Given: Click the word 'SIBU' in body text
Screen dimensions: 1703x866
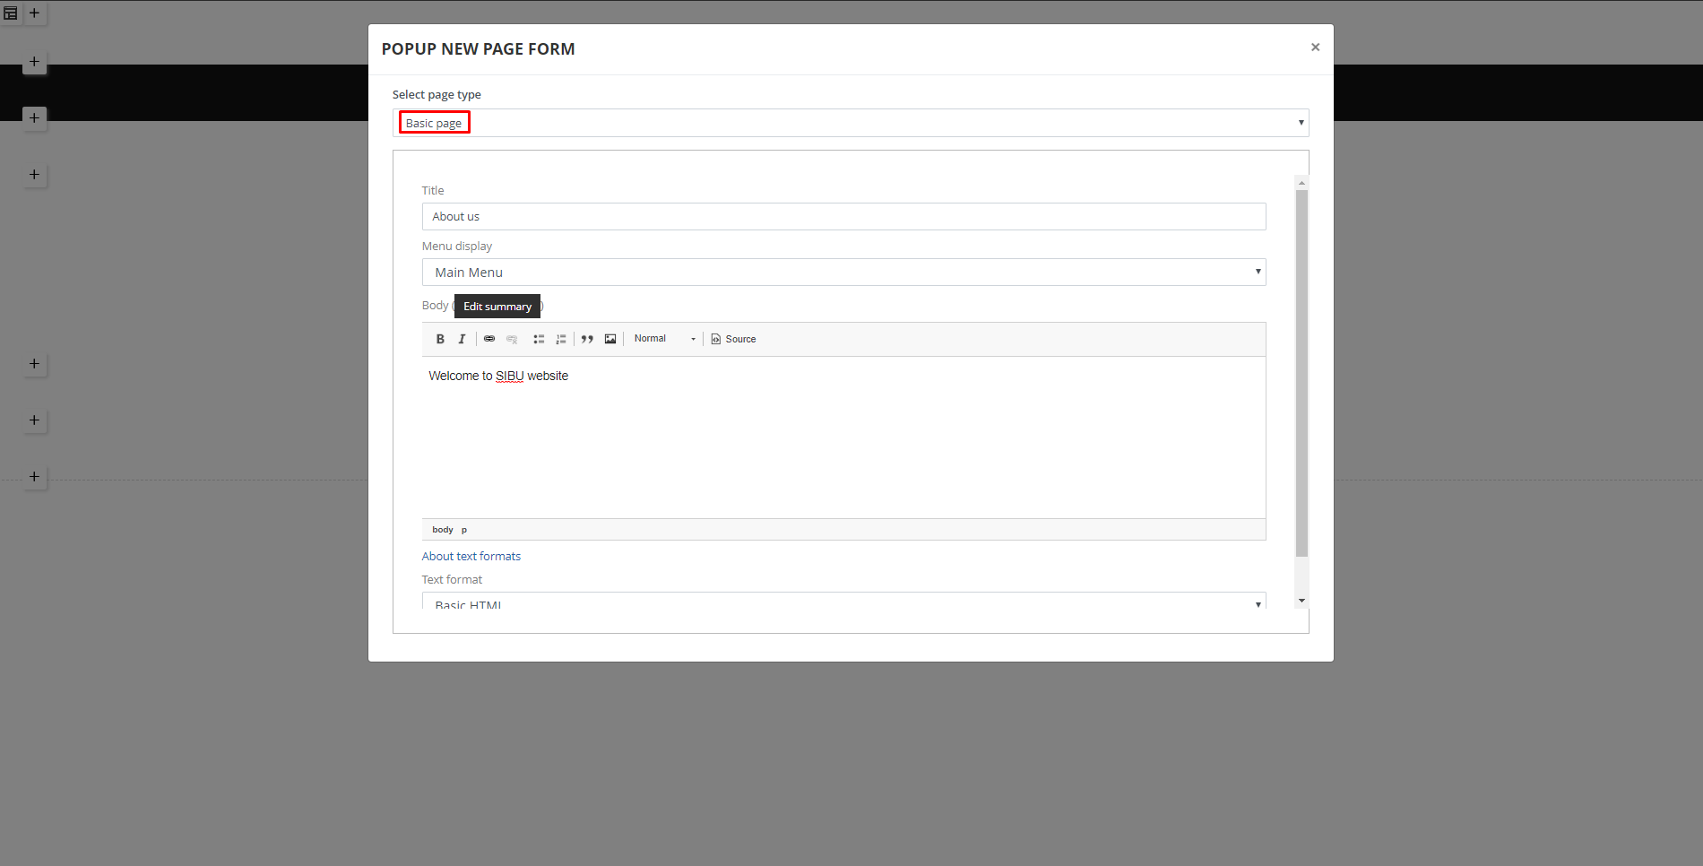Looking at the screenshot, I should click(509, 376).
